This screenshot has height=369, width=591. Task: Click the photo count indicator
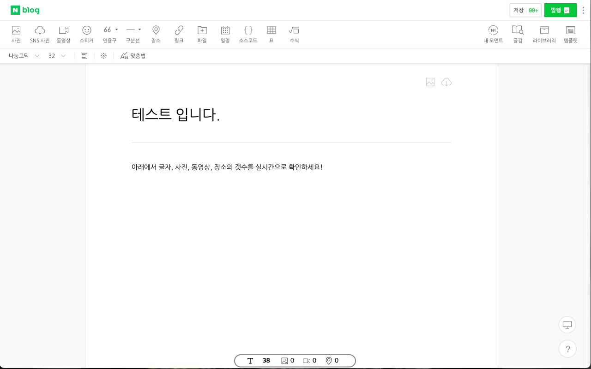(x=288, y=361)
